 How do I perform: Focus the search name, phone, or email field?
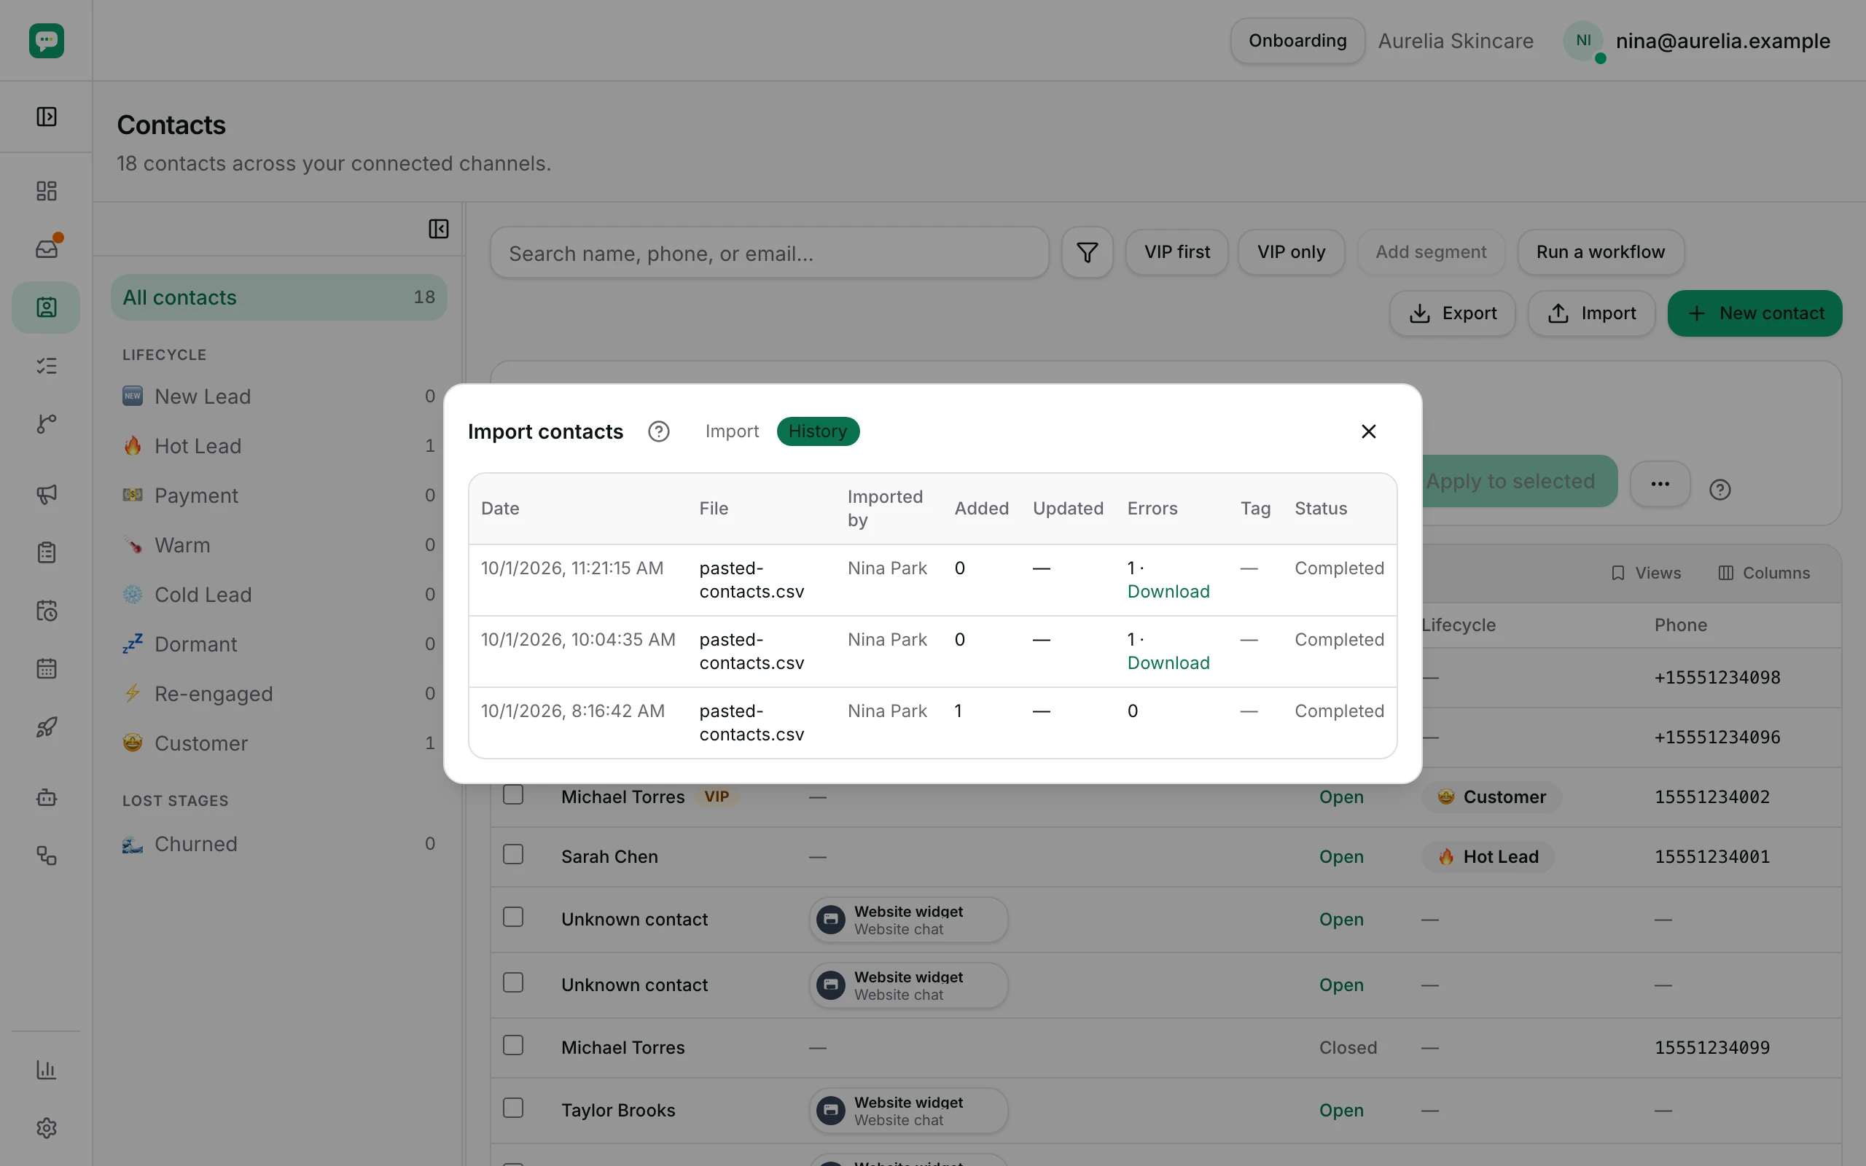770,253
